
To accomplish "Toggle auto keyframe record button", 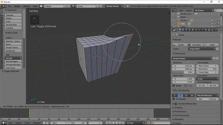I will pyautogui.click(x=149, y=123).
